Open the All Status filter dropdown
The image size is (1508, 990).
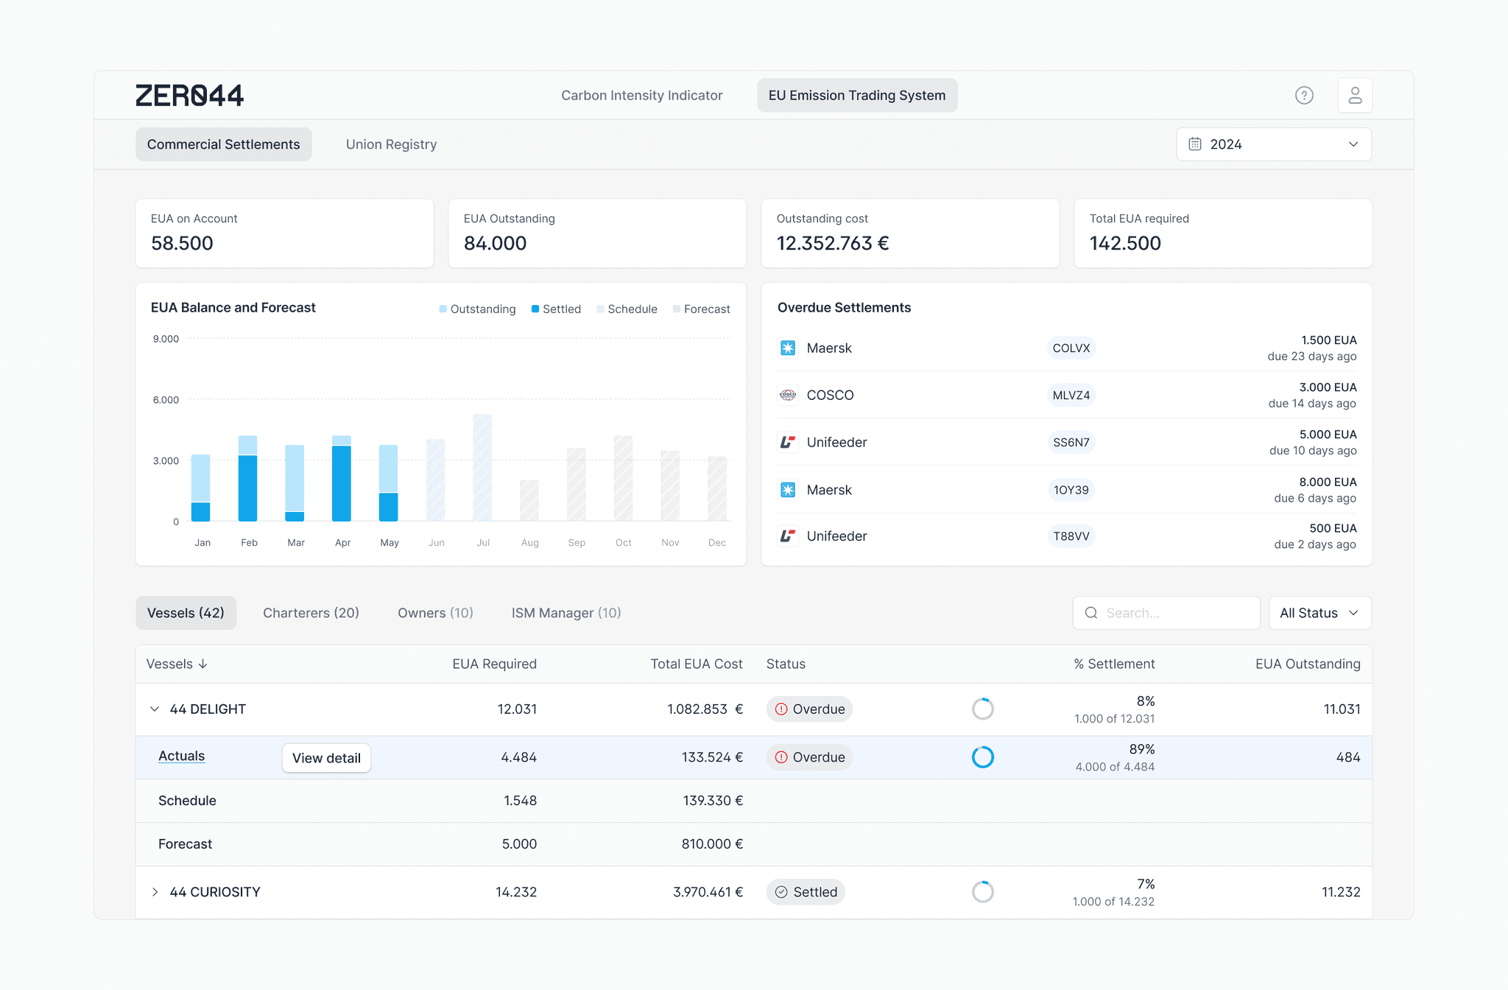pos(1319,613)
